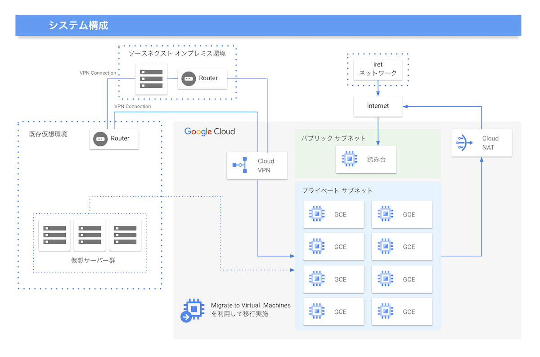540x357 pixels.
Task: Select the Router icon in ソースネクスト オンプレミス環境
Action: (x=189, y=79)
